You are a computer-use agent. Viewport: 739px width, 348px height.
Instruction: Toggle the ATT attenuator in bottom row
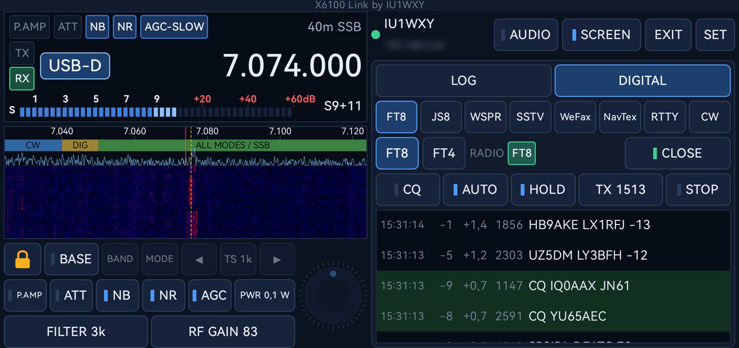(x=71, y=295)
